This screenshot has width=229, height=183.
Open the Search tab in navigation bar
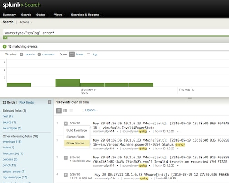pos(26,15)
